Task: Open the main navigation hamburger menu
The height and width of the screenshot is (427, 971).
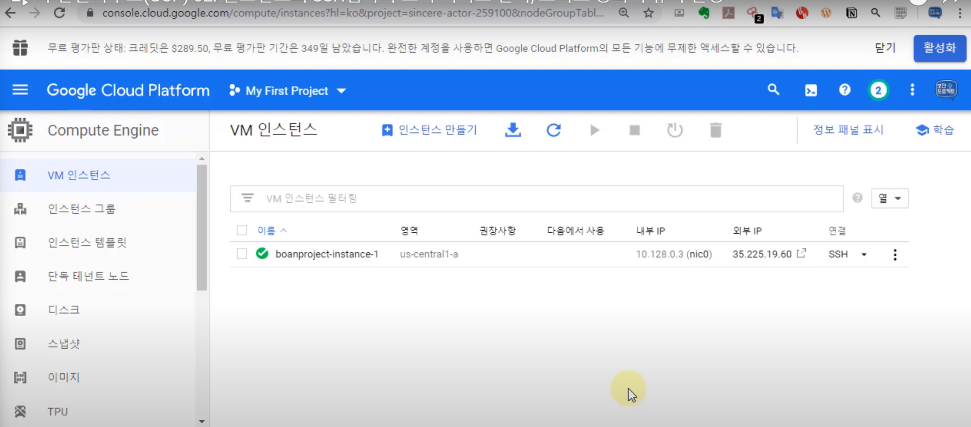Action: point(20,90)
